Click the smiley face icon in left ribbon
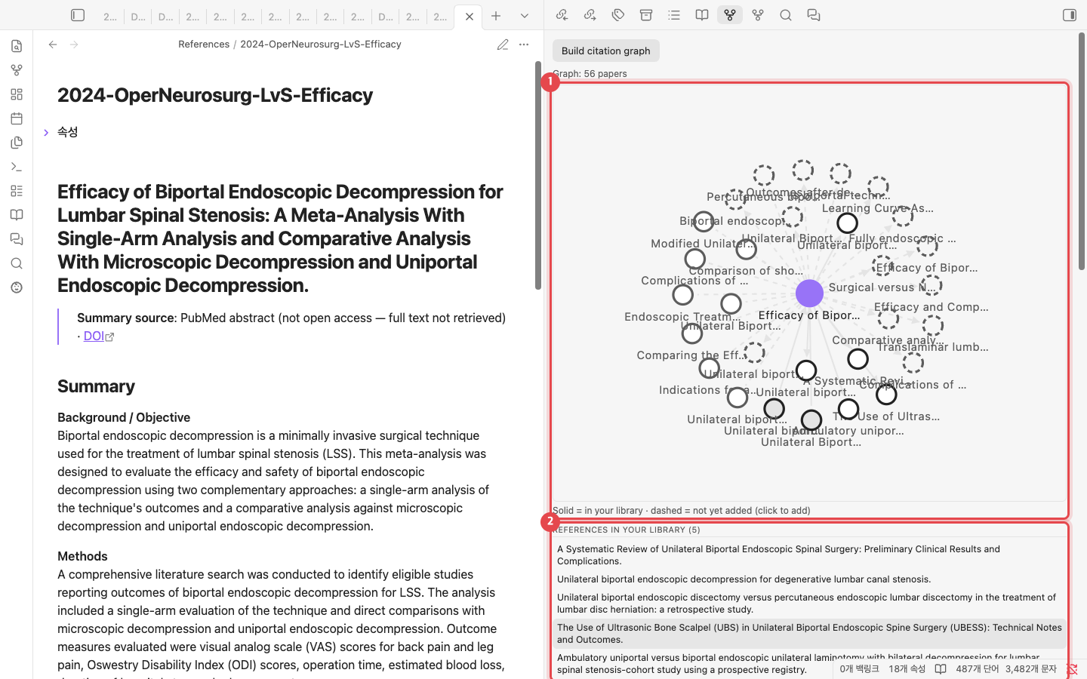This screenshot has width=1087, height=679. click(17, 287)
